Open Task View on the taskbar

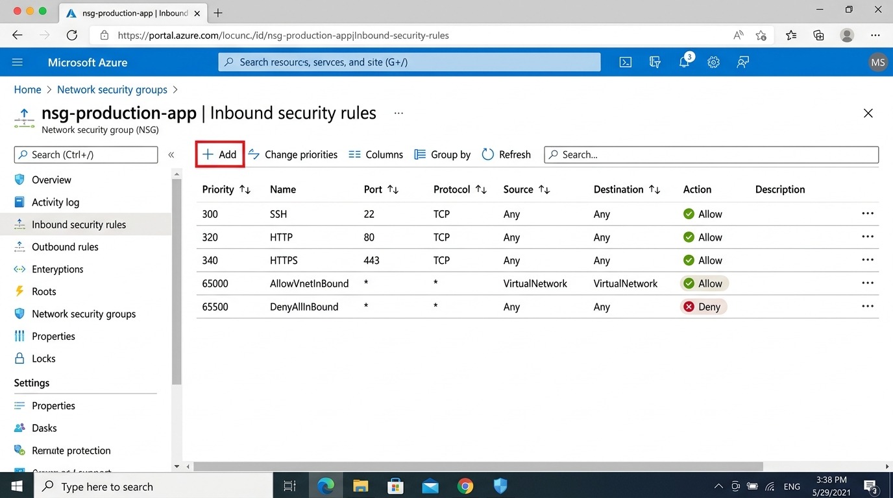pyautogui.click(x=289, y=486)
